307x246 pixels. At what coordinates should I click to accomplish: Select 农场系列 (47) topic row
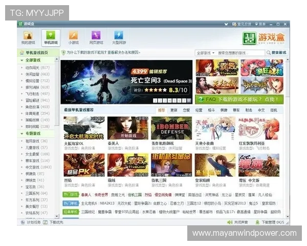36,213
